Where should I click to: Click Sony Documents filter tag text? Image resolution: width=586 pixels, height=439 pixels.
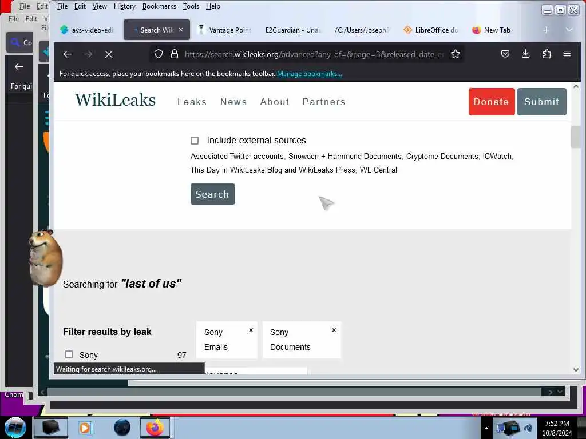click(290, 340)
